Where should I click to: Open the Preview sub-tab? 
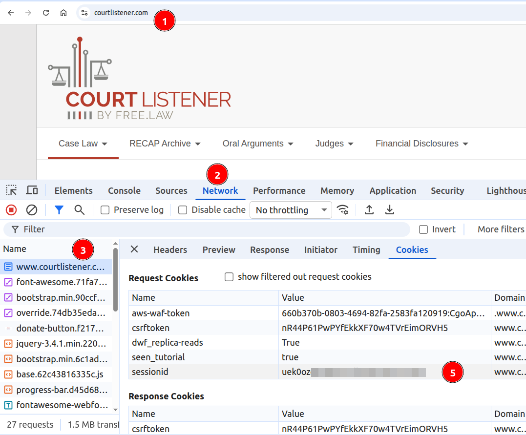coord(219,250)
